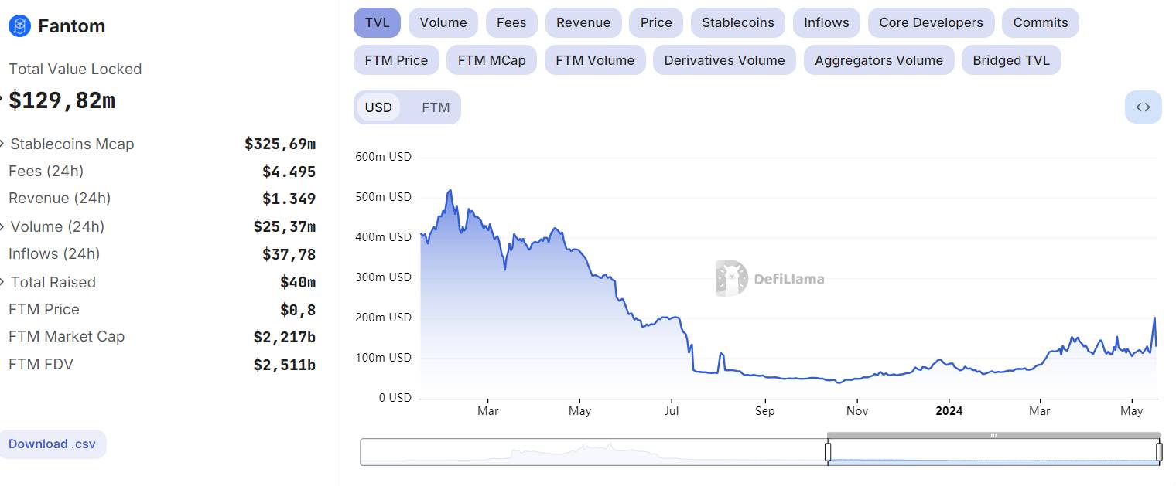Toggle the TVL chart metric
This screenshot has height=486, width=1176.
click(377, 22)
